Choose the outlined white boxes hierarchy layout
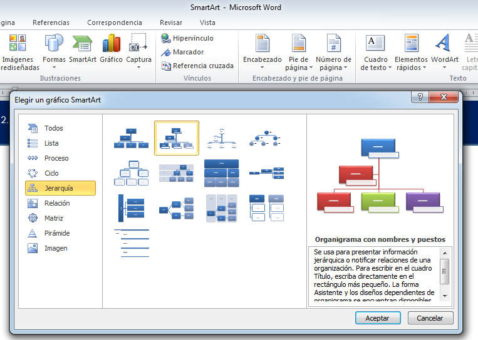 pos(132,173)
